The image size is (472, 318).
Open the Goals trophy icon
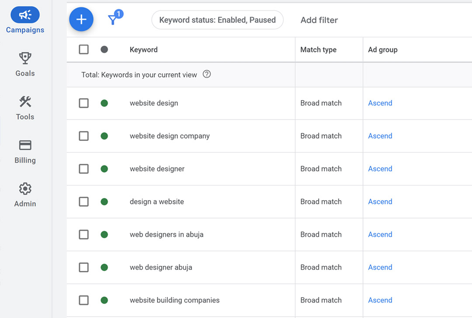(25, 58)
